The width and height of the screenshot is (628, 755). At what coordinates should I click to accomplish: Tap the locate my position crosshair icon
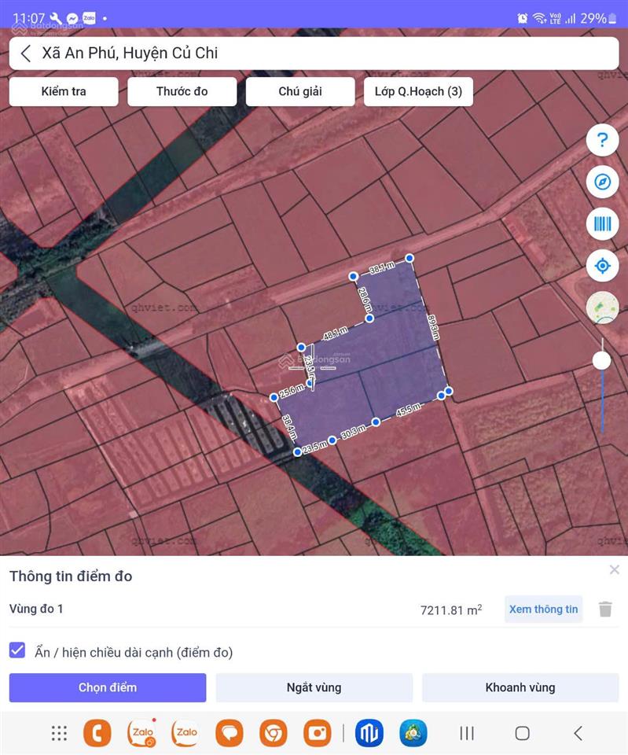point(602,266)
